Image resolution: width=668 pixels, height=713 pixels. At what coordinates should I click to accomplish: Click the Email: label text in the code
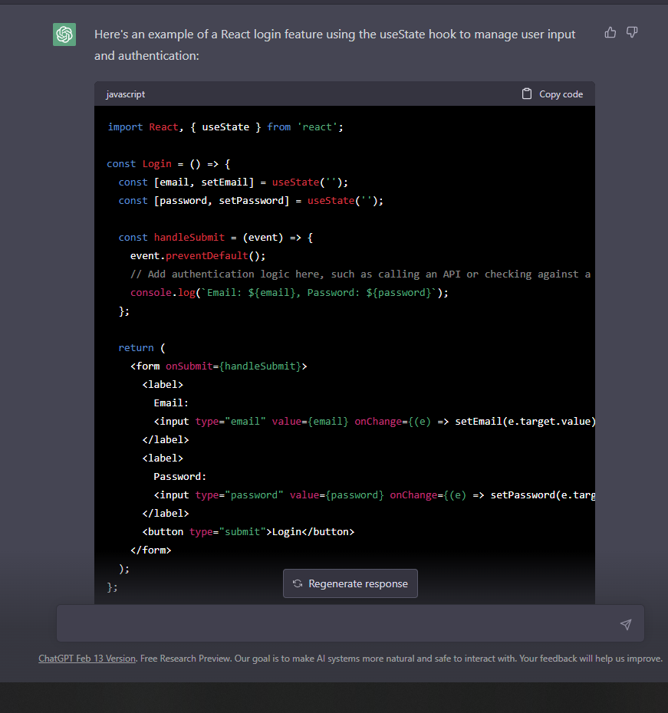[x=170, y=402]
